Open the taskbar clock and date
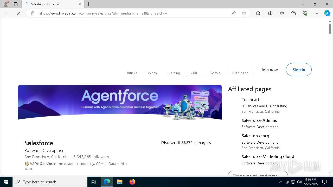This screenshot has width=333, height=187. tap(311, 182)
